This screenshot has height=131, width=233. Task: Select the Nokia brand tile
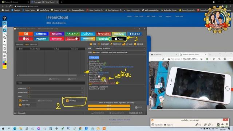[41, 39]
